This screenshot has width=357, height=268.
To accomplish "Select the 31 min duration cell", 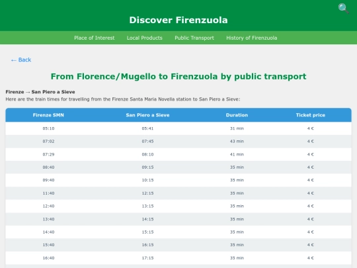I will (x=237, y=128).
